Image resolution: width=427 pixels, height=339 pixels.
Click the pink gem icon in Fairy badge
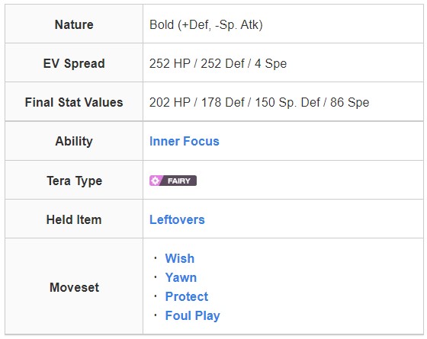(x=155, y=181)
